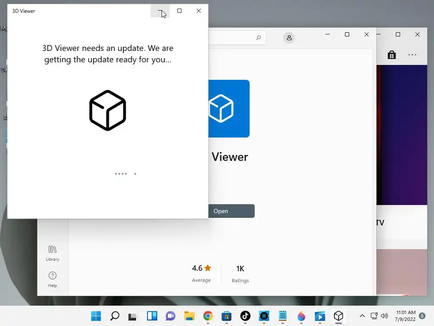Click the 3D Viewer window title text
Screen dimensions: 434x326
tap(24, 11)
